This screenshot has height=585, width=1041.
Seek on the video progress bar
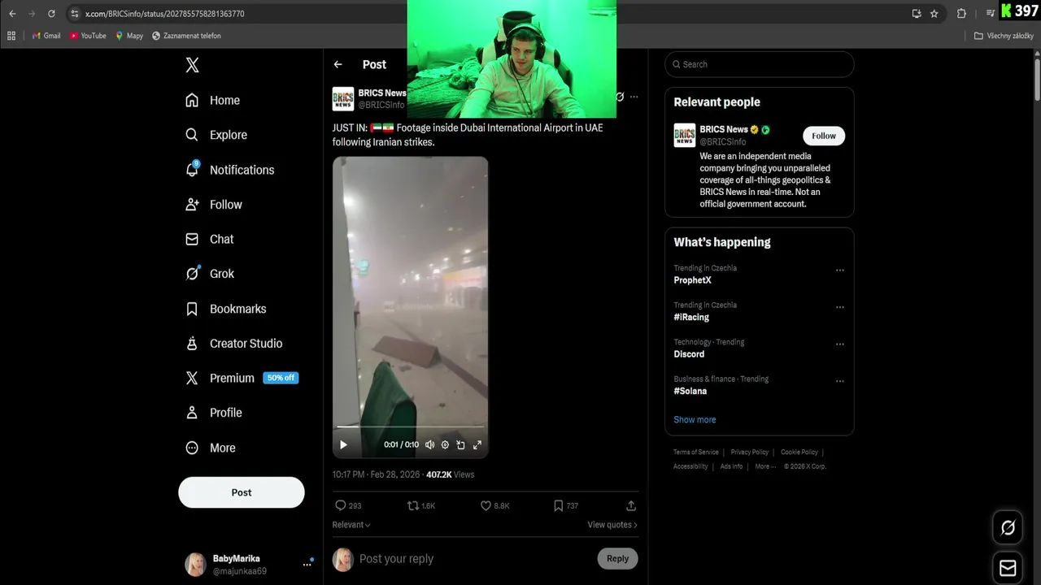click(x=411, y=426)
